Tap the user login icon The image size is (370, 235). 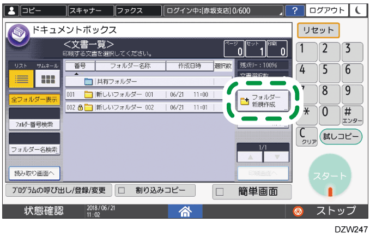(x=11, y=10)
